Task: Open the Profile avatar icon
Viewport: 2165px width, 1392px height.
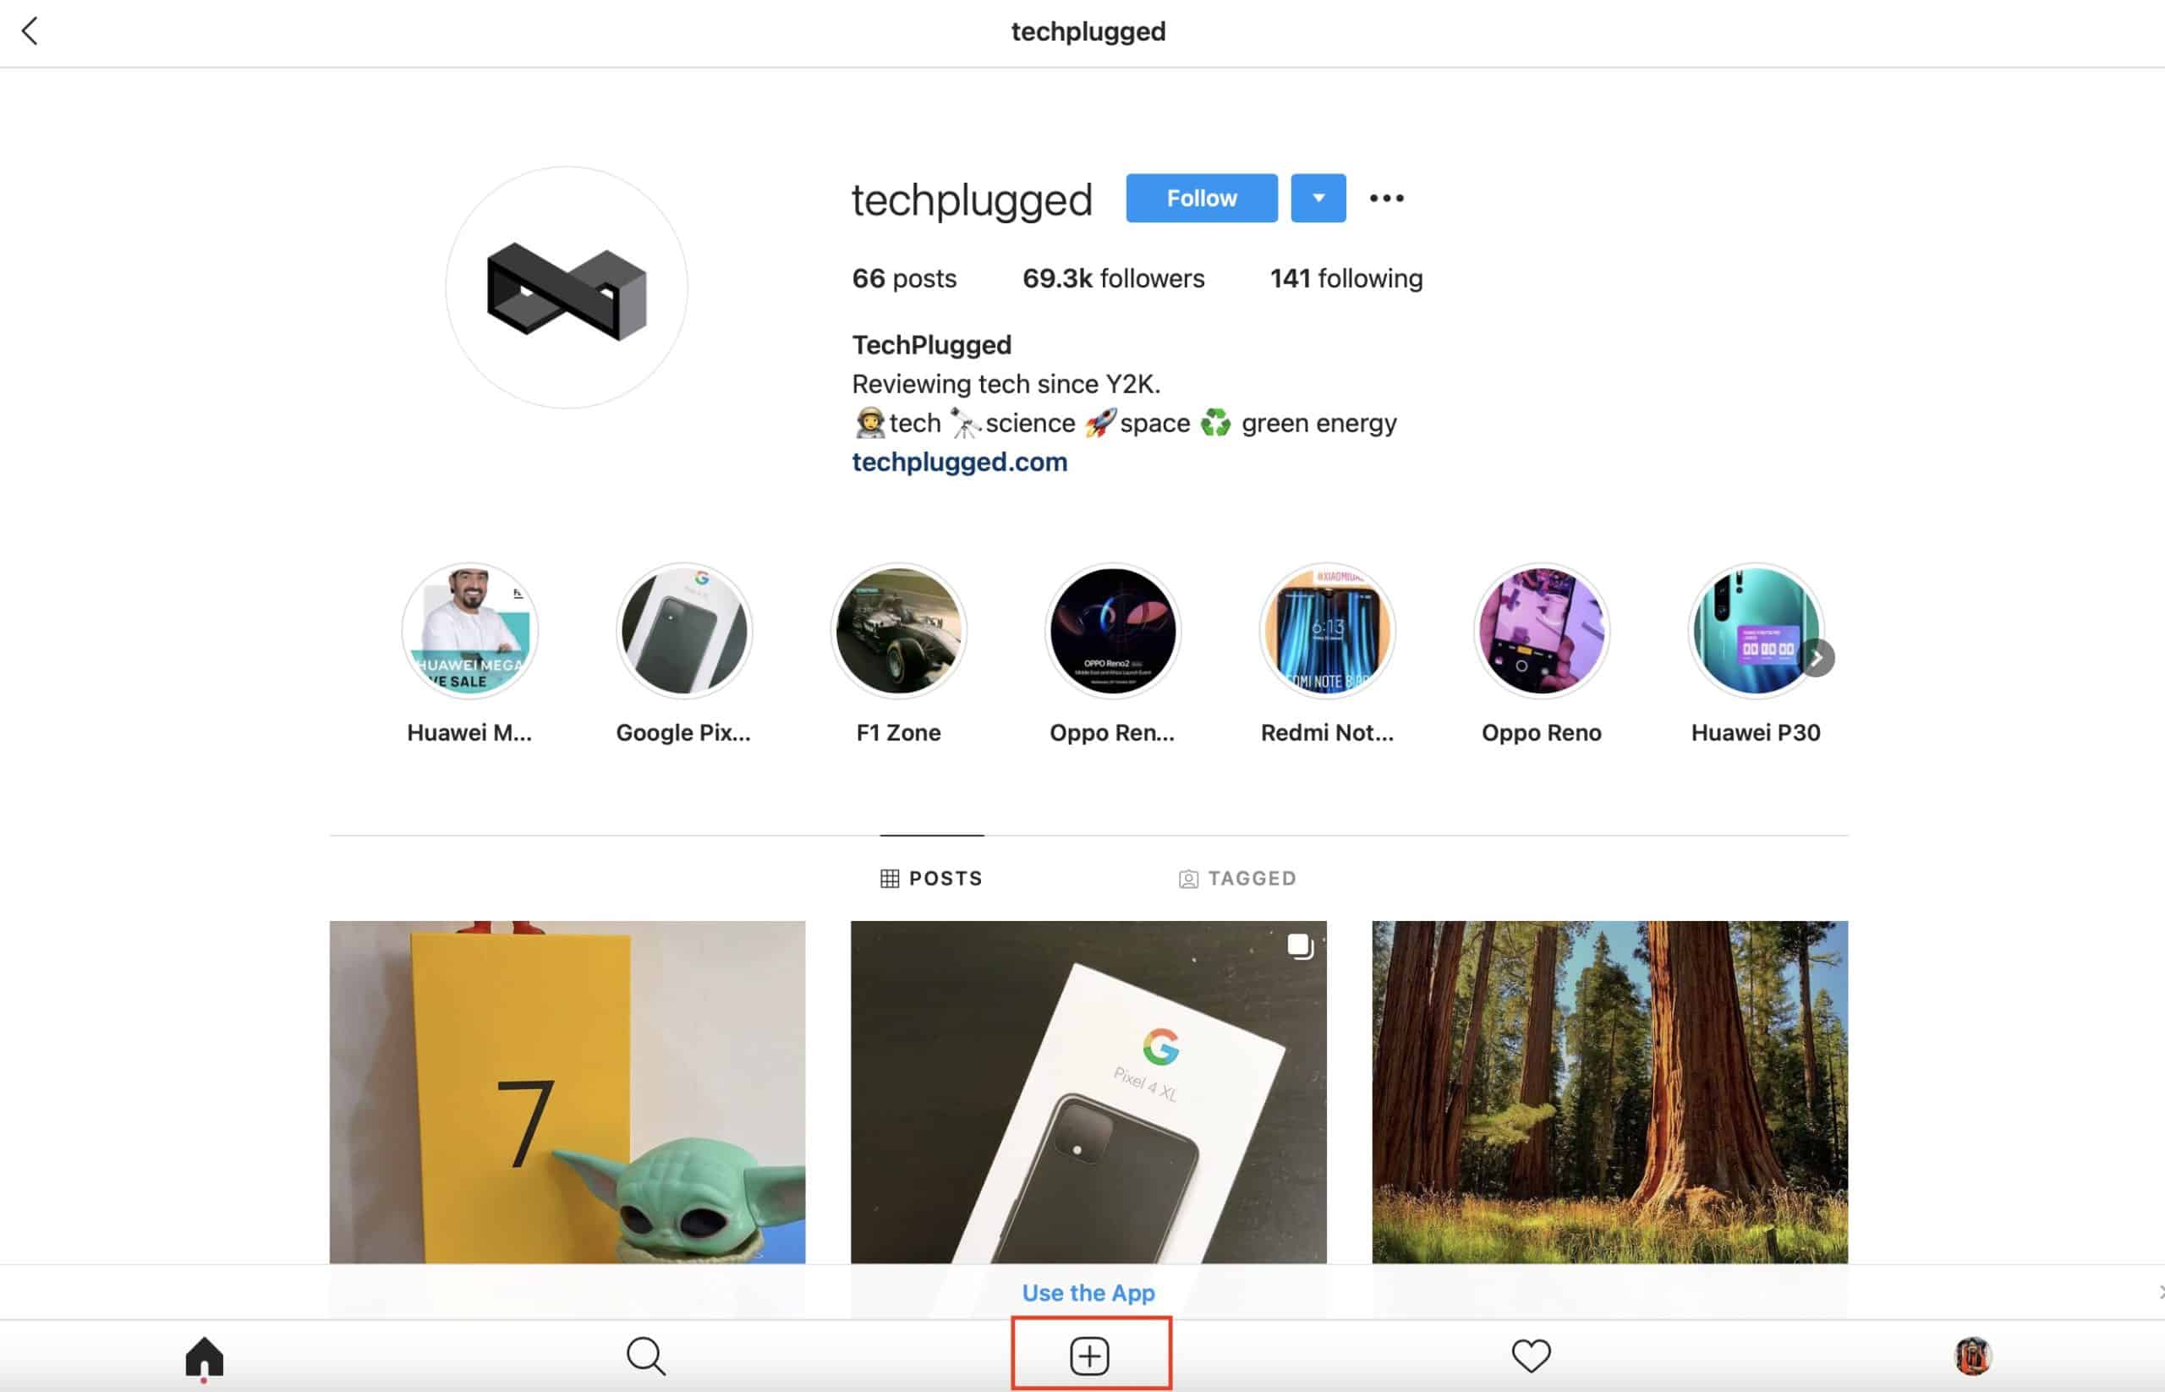Action: 1972,1354
